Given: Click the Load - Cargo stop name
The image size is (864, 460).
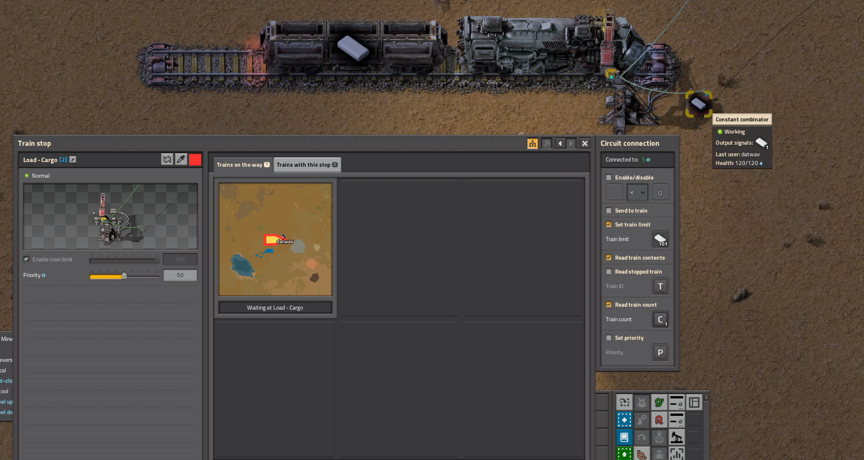Looking at the screenshot, I should 40,160.
